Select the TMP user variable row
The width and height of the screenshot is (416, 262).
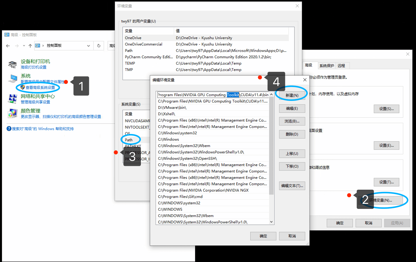(205, 70)
